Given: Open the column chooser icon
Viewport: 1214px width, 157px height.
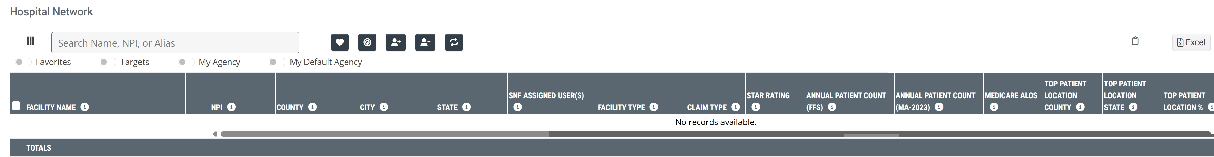Looking at the screenshot, I should click(31, 41).
